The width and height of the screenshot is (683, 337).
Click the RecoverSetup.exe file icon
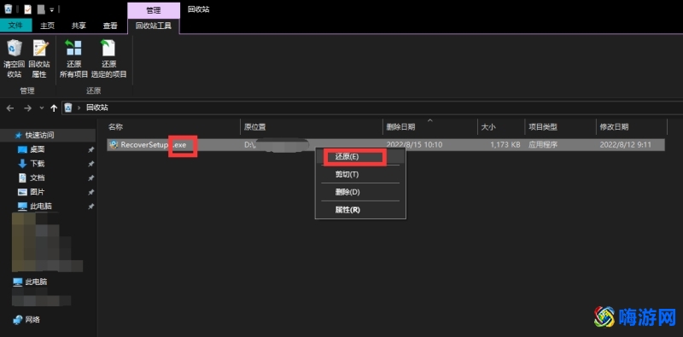114,145
